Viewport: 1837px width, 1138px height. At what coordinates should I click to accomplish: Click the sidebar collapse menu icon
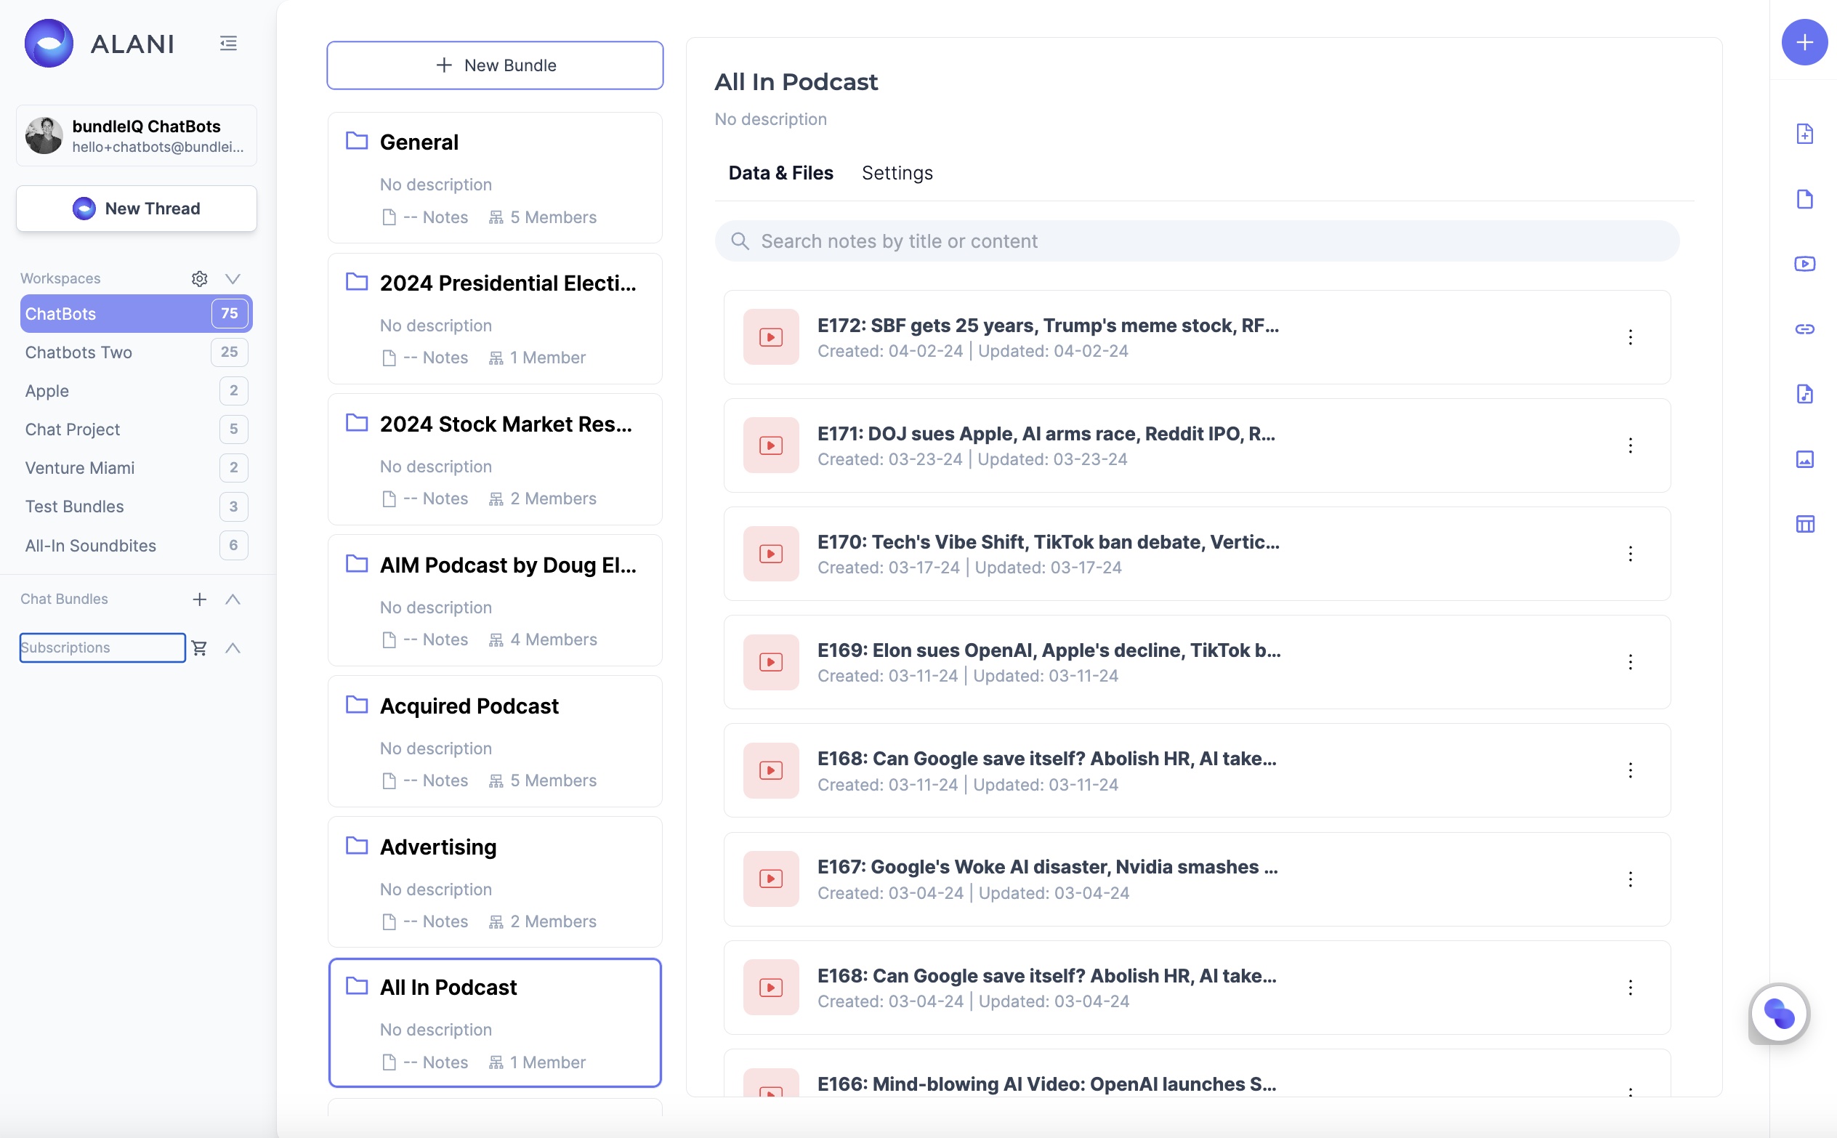tap(228, 43)
